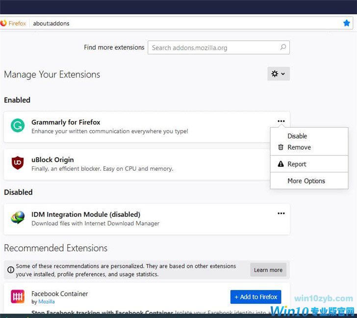The image size is (357, 318).
Task: Click the Facebook Container fence icon
Action: click(x=18, y=296)
